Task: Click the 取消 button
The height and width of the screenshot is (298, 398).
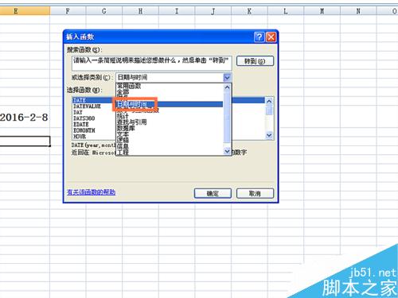Action: pyautogui.click(x=255, y=194)
